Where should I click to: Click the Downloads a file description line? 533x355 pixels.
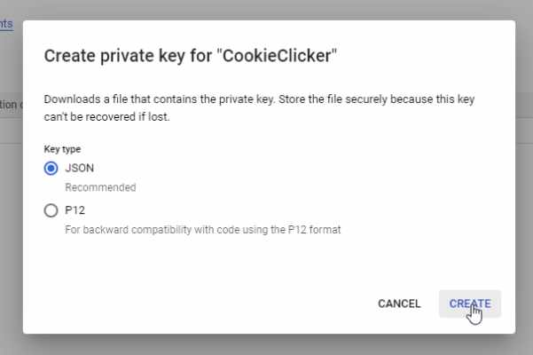(259, 99)
